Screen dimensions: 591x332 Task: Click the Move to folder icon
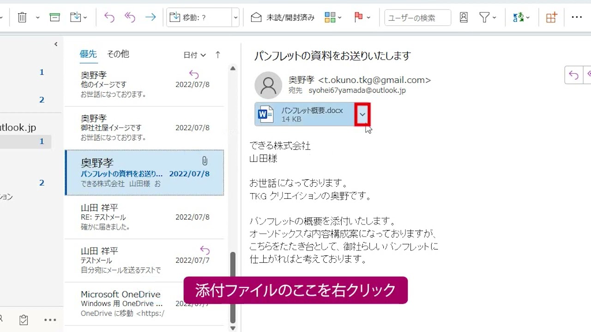click(x=75, y=18)
